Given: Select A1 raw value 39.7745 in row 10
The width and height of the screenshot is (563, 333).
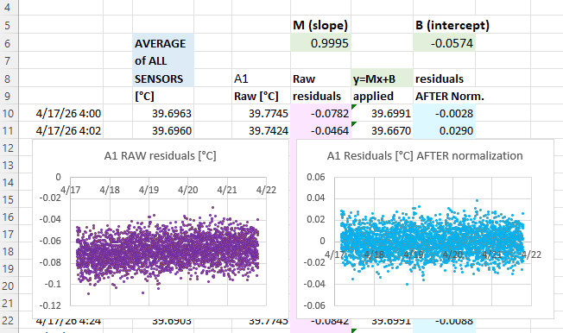Looking at the screenshot, I should click(x=261, y=113).
